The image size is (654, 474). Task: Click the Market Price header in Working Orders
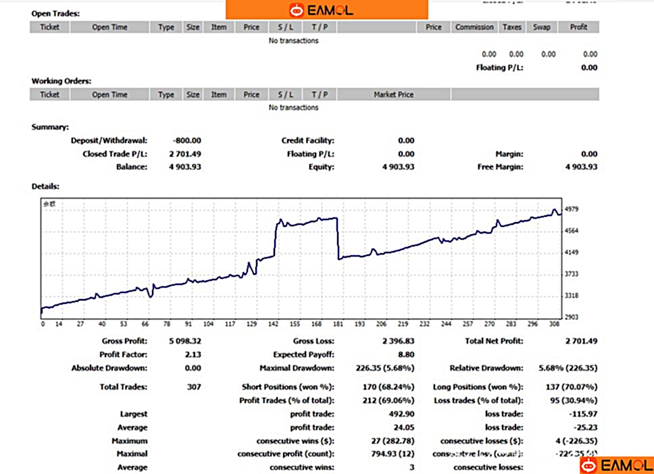pos(393,95)
